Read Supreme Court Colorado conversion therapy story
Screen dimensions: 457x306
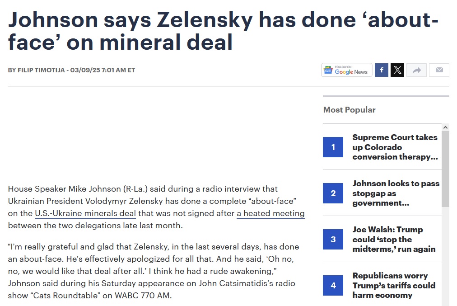click(x=395, y=147)
